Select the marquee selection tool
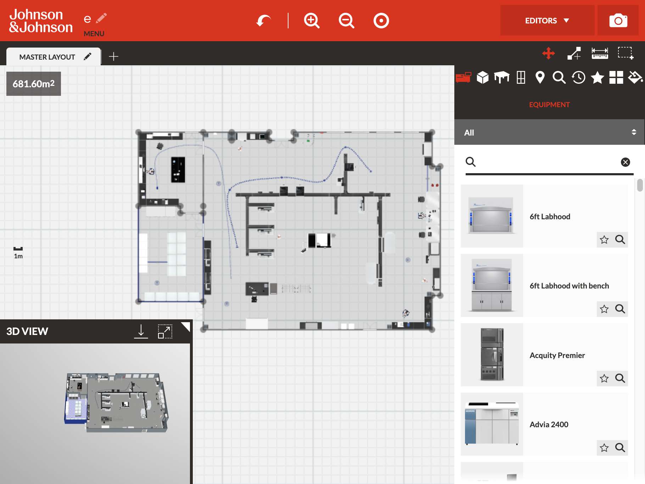 (x=626, y=53)
